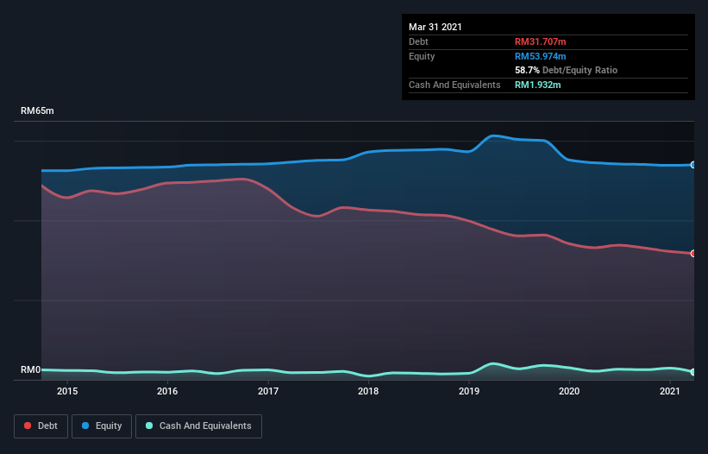Click the 2017 x-axis label
The width and height of the screenshot is (708, 454).
pyautogui.click(x=268, y=391)
